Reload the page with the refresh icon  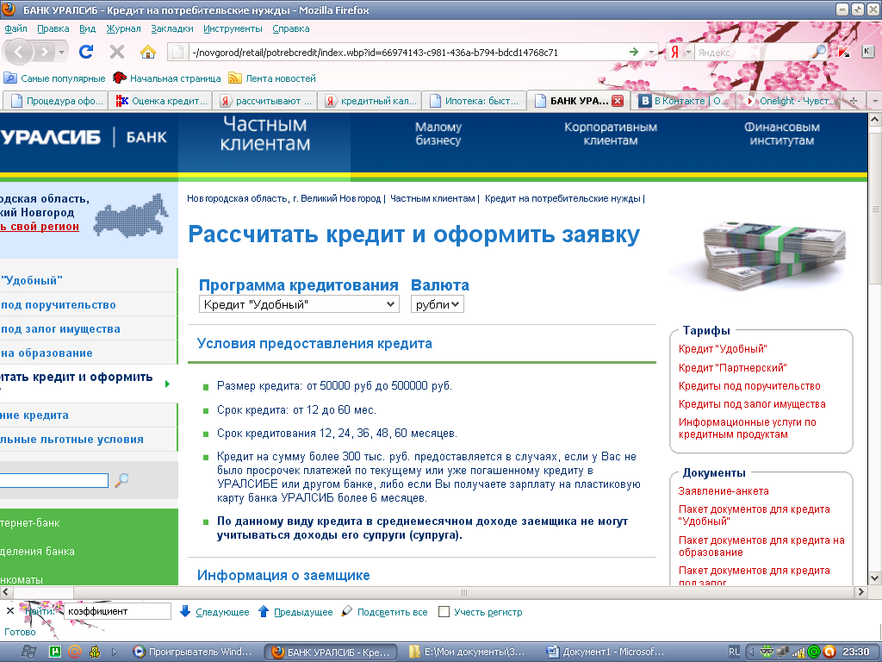86,52
